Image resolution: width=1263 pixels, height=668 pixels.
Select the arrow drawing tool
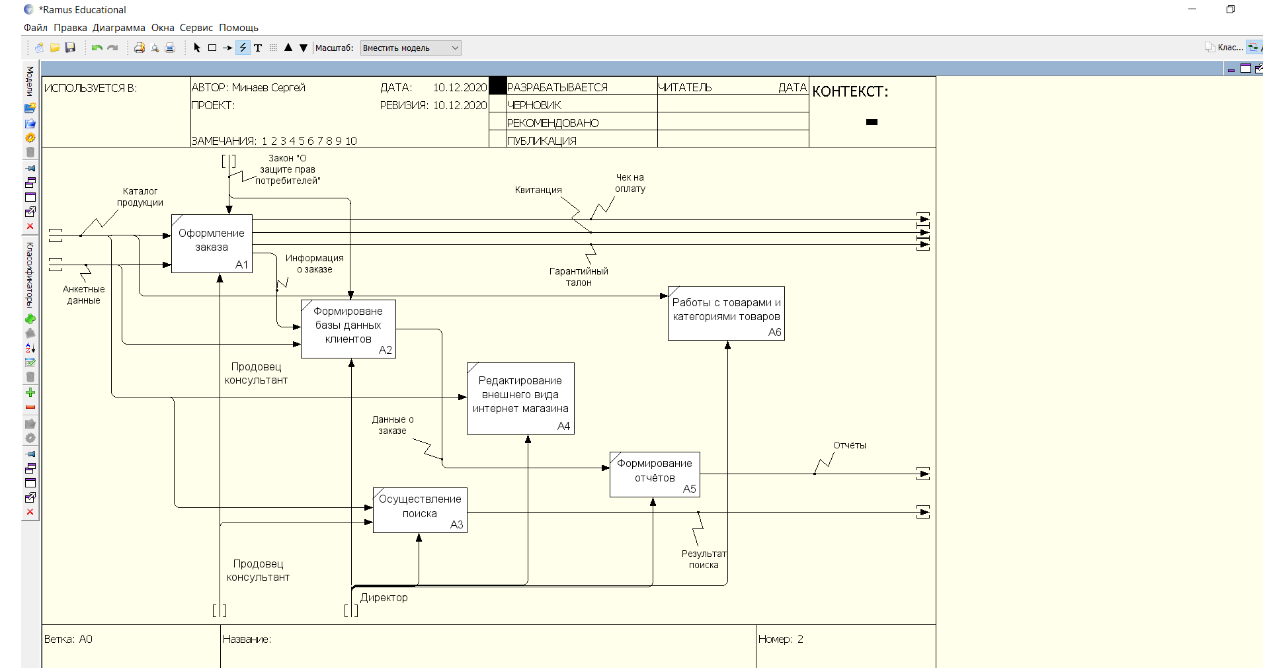(x=227, y=48)
